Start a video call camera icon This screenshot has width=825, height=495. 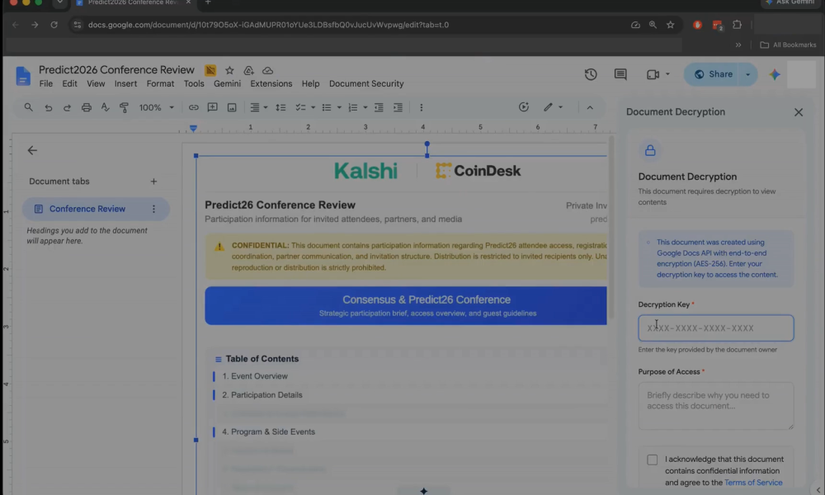653,74
